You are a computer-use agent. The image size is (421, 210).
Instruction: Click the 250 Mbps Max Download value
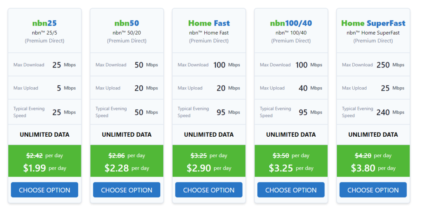tap(391, 65)
